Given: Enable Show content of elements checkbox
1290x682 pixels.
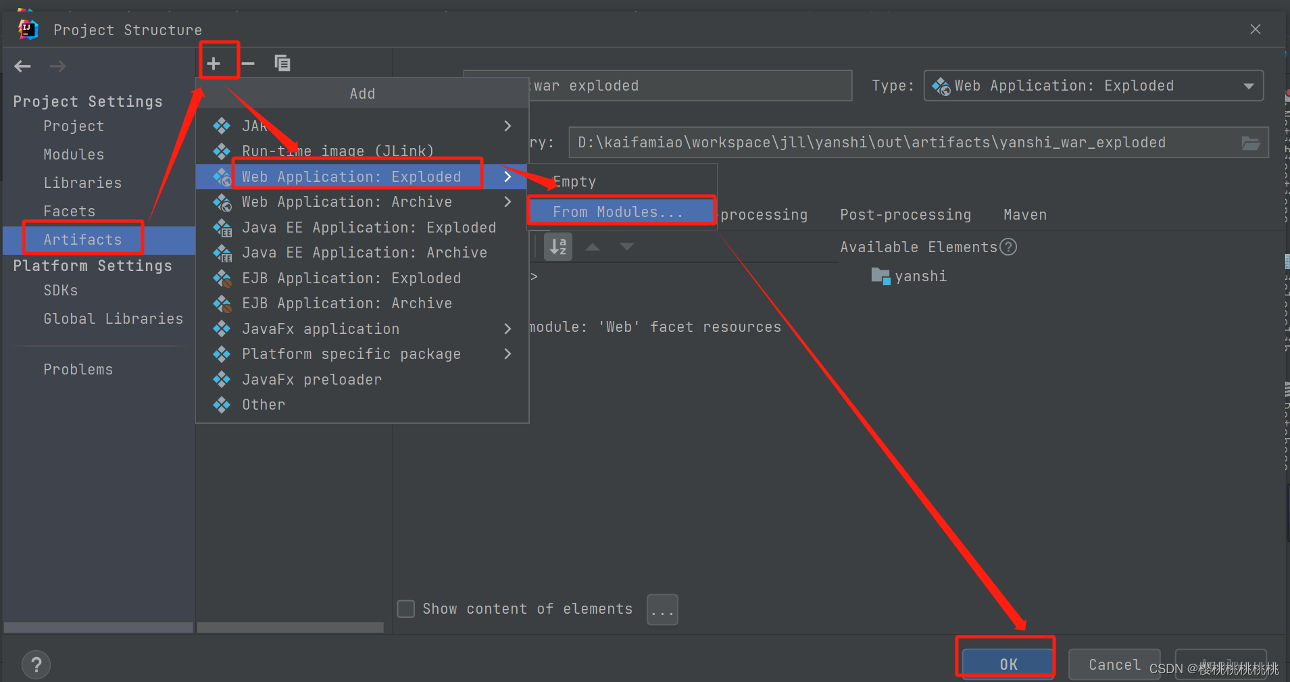Looking at the screenshot, I should pyautogui.click(x=406, y=609).
